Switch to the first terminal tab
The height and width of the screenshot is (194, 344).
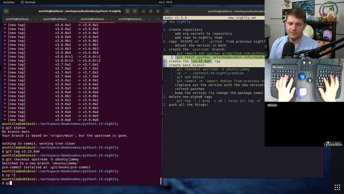[19, 19]
